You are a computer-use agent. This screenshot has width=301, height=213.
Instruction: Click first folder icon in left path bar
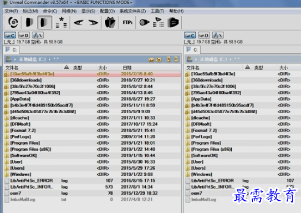point(151,60)
